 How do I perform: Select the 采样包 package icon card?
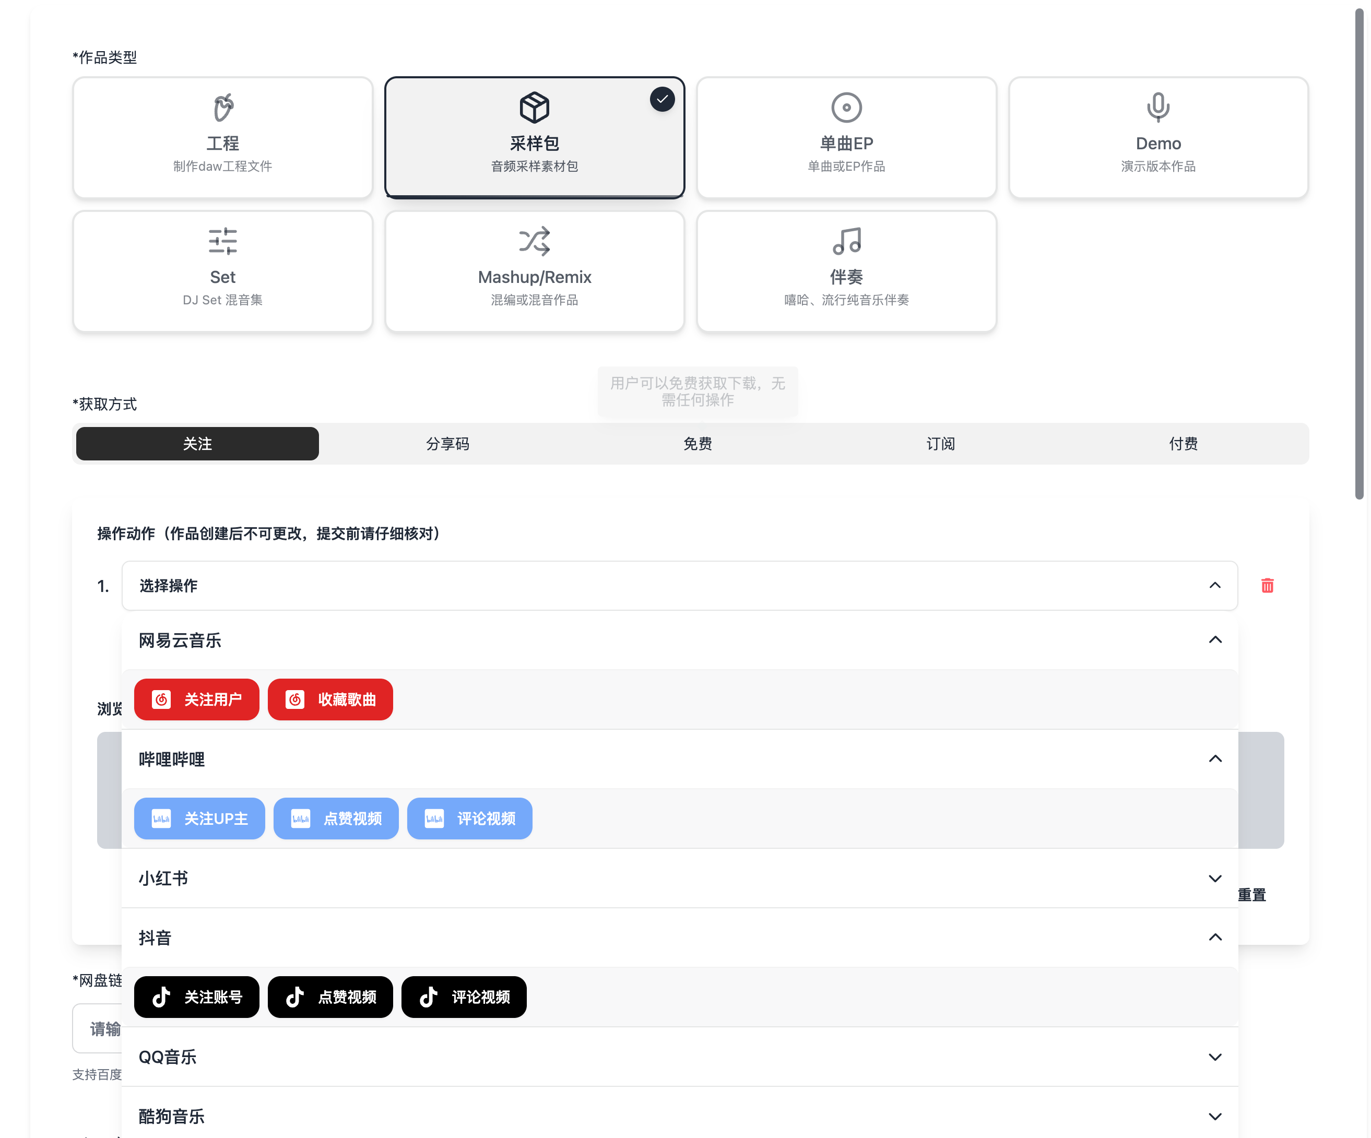coord(534,137)
